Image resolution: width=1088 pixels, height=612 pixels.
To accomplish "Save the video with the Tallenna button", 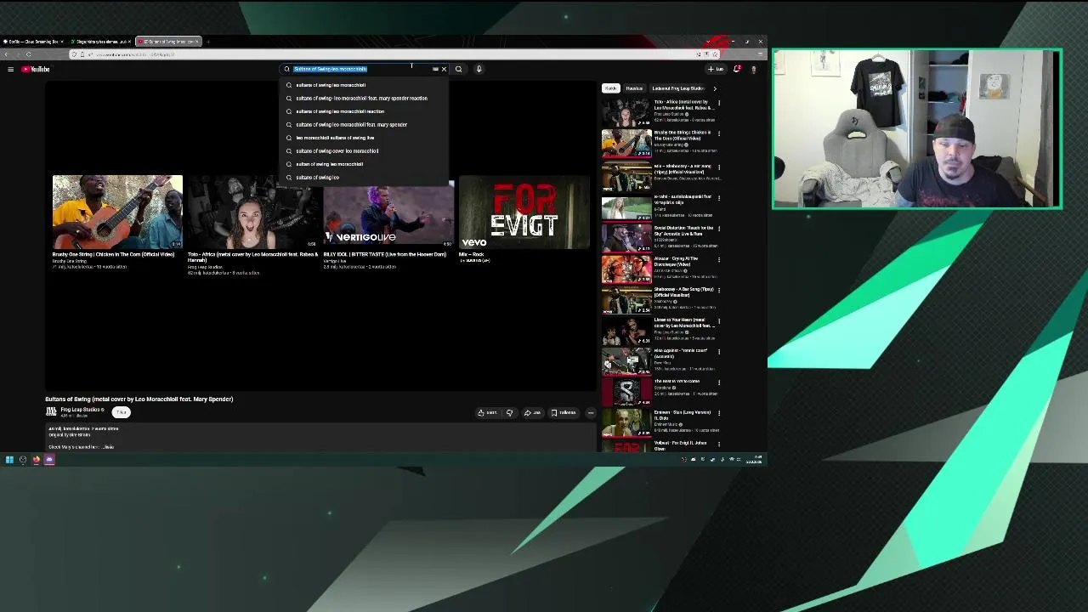I will [x=563, y=413].
